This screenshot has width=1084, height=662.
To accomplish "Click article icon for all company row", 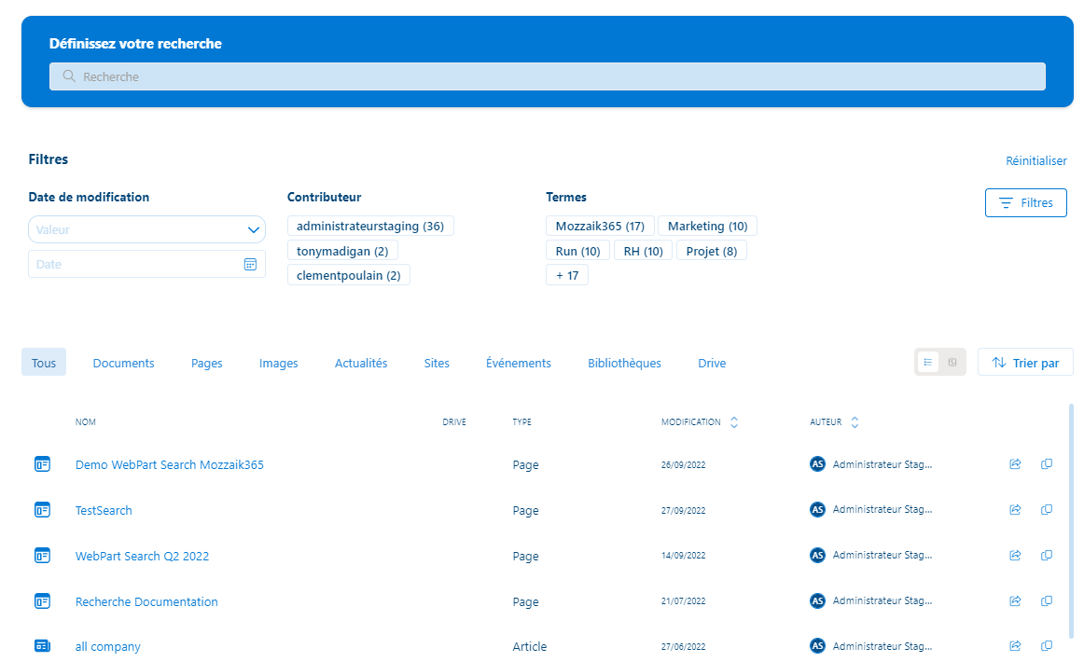I will coord(42,646).
